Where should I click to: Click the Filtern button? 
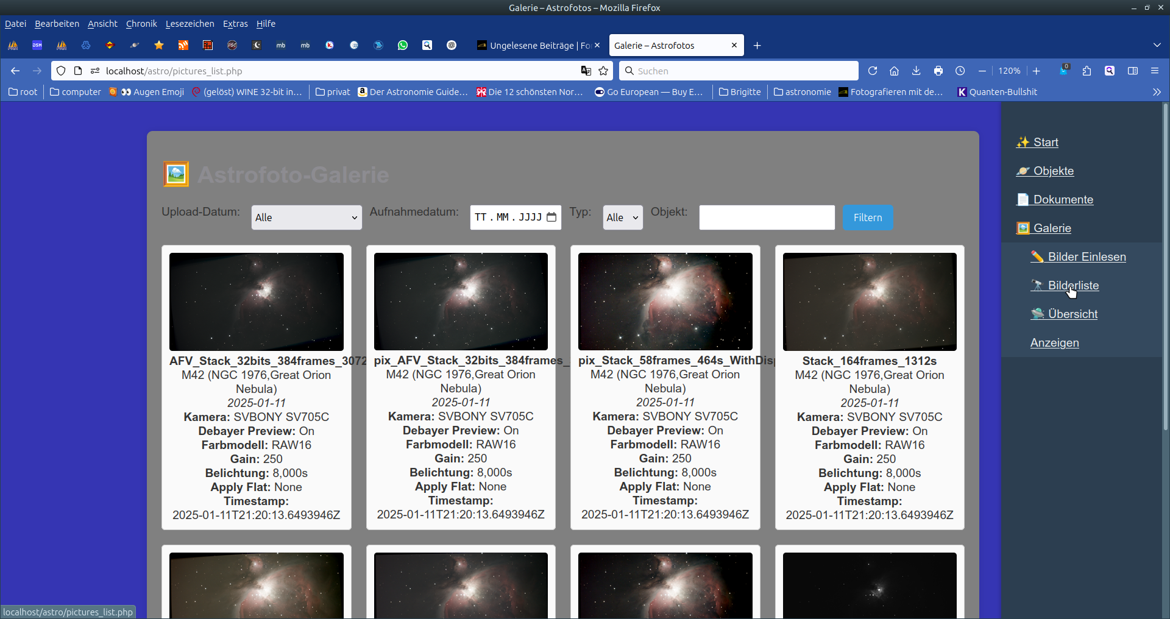[868, 218]
